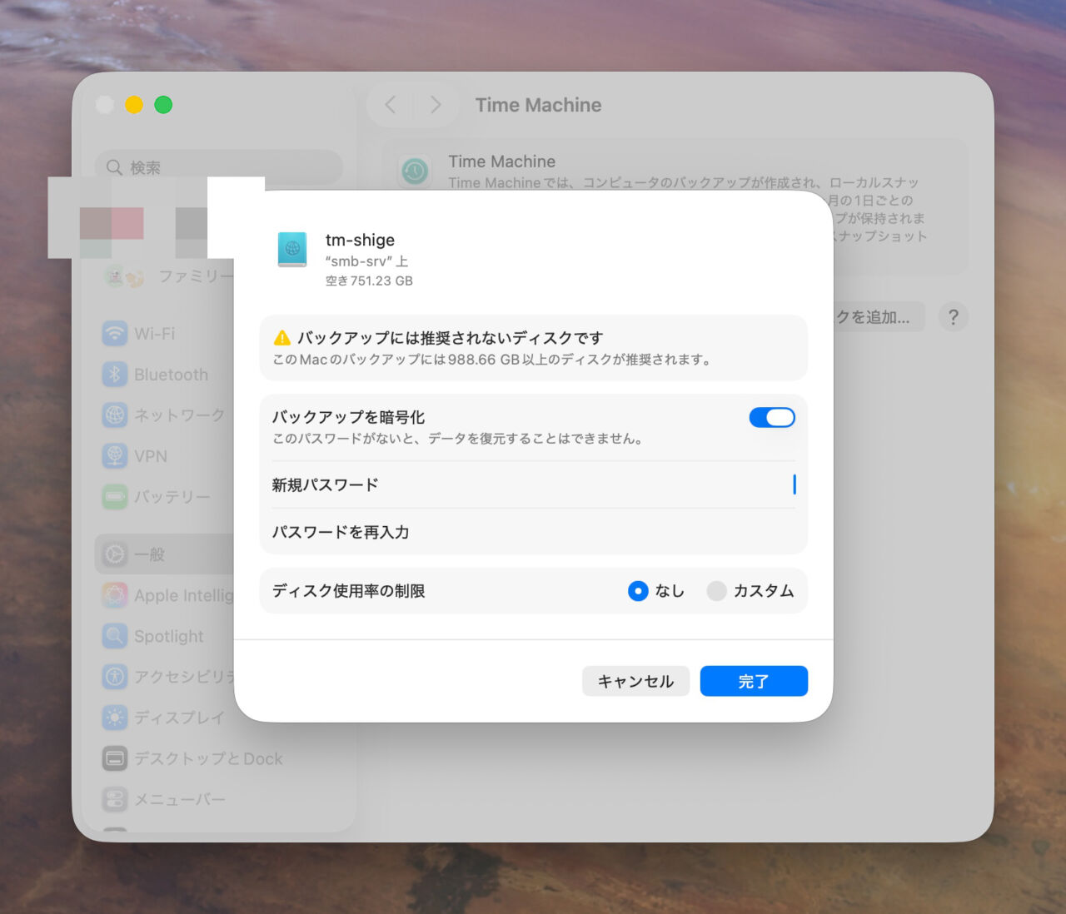This screenshot has width=1066, height=914.
Task: Click the Time Machine clock icon
Action: coord(415,171)
